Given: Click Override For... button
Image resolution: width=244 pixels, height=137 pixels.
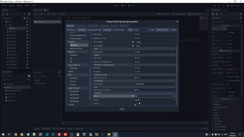Looking at the screenshot, I should [163, 30].
